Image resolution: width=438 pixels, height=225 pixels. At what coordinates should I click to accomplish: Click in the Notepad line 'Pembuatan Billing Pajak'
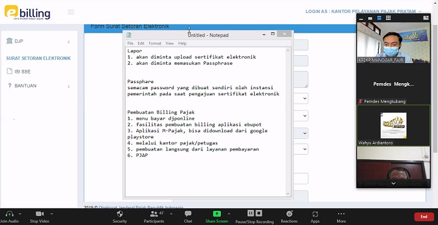tap(161, 112)
